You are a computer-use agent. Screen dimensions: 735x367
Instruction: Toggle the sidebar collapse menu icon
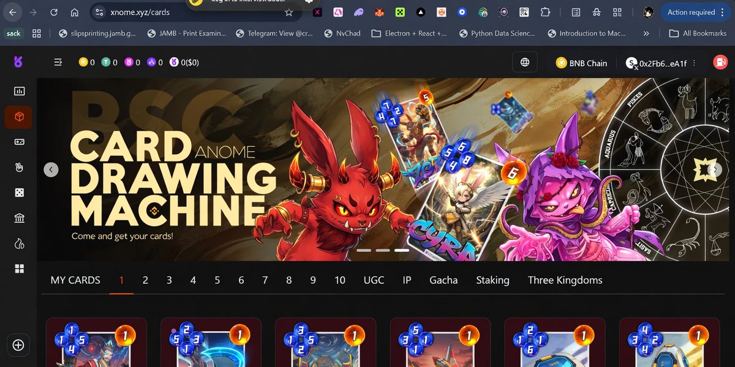click(x=58, y=62)
